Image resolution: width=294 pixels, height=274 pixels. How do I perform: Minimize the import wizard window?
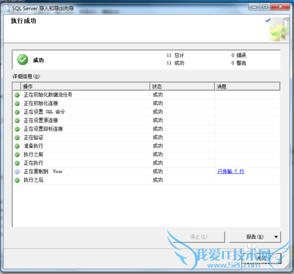(254, 7)
